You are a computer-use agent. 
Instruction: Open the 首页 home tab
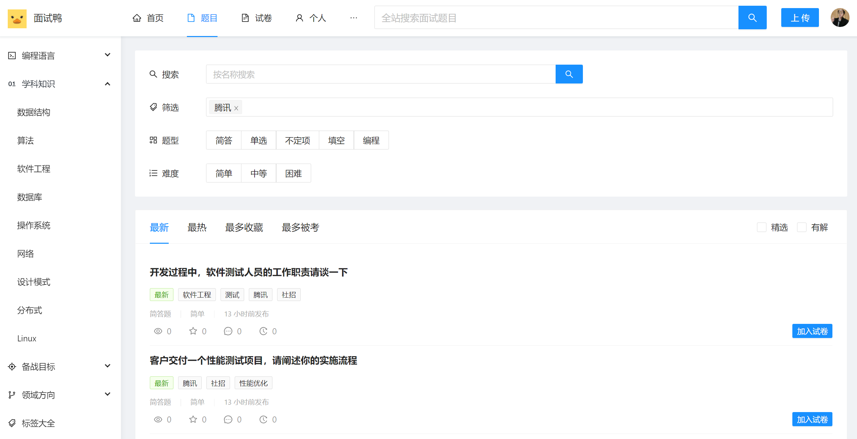tap(148, 18)
